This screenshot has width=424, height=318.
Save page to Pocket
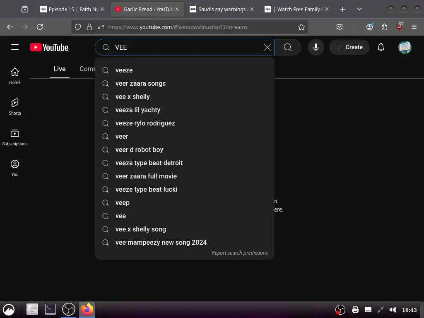click(340, 27)
